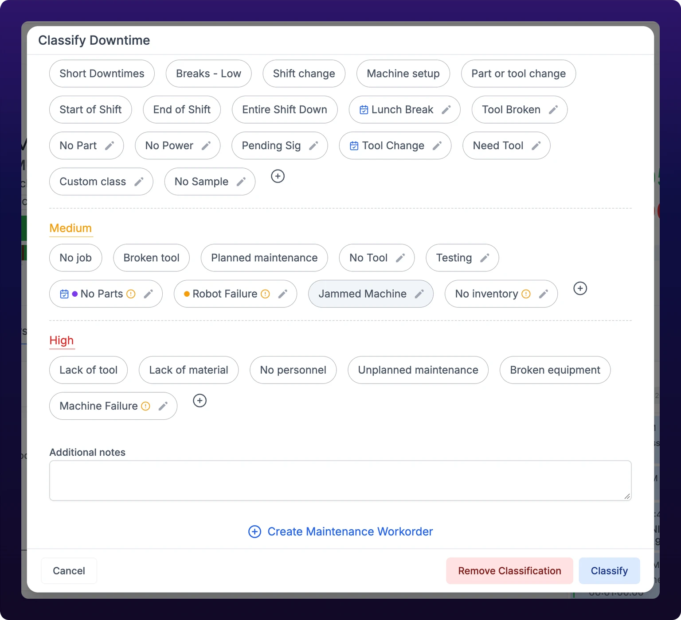Screen dimensions: 681x620
Task: Open Create Maintenance Workorder link
Action: (340, 531)
